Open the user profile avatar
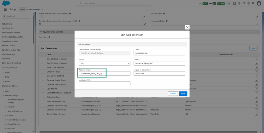This screenshot has height=133, width=264. (x=259, y=3)
